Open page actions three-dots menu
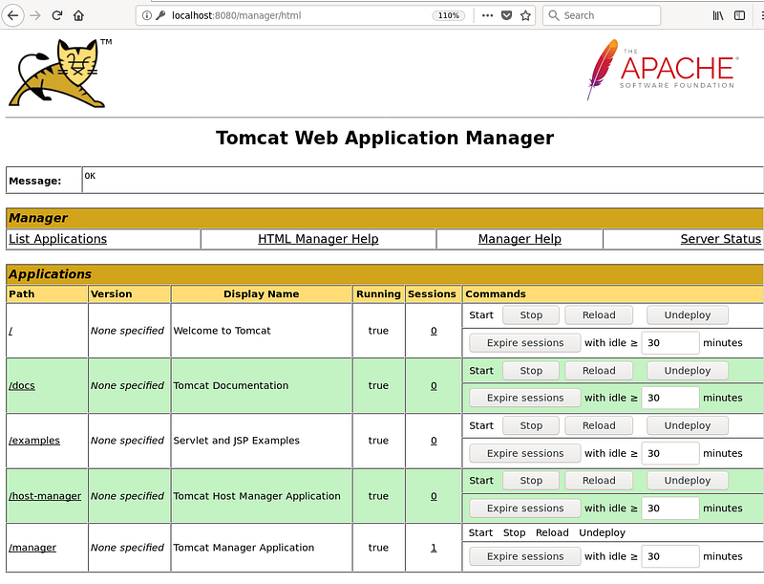Screen dimensions: 764x584 (487, 15)
